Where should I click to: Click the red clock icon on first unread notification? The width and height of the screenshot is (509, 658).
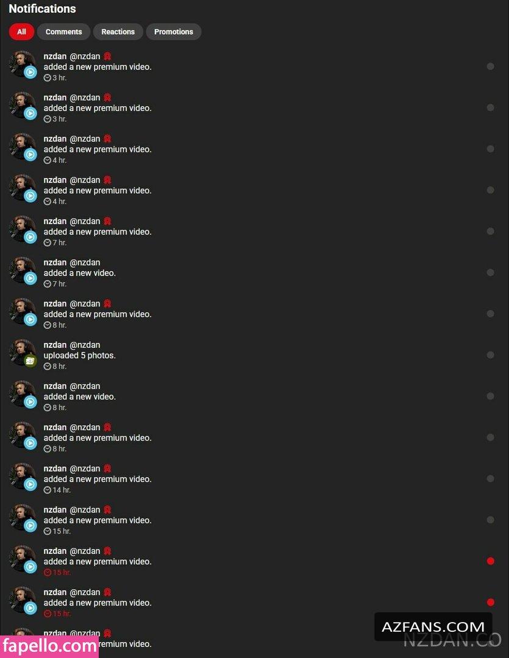point(47,572)
